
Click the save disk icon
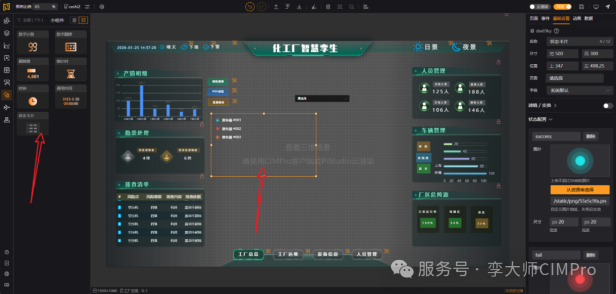pyautogui.click(x=581, y=7)
